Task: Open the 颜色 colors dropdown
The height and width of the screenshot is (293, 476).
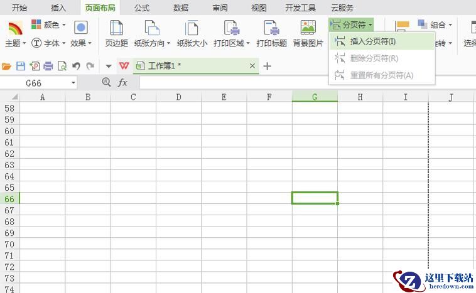Action: [48, 24]
